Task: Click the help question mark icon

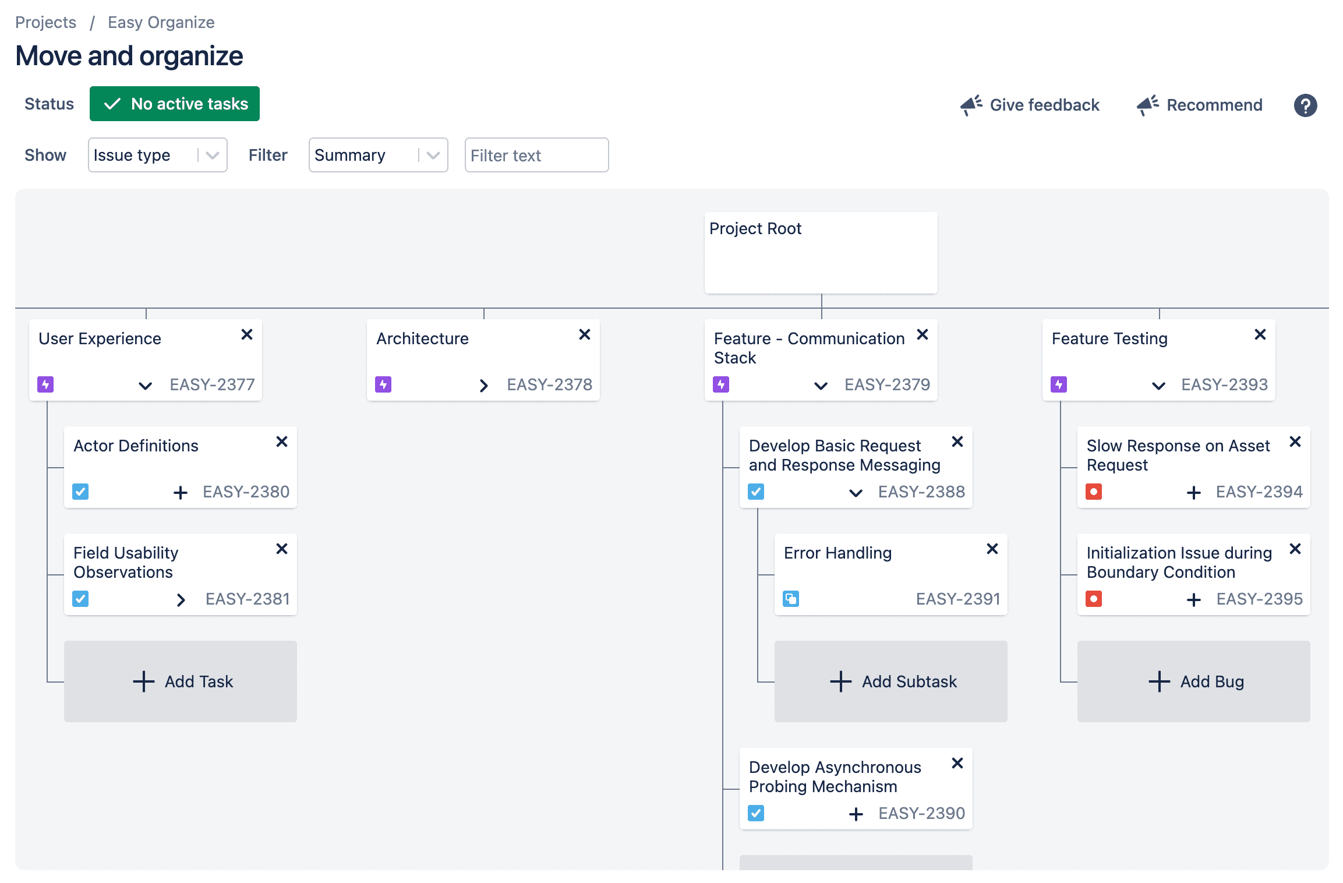Action: pos(1305,105)
